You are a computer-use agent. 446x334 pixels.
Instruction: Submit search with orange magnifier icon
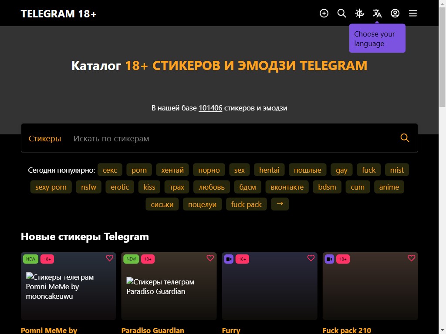(405, 138)
